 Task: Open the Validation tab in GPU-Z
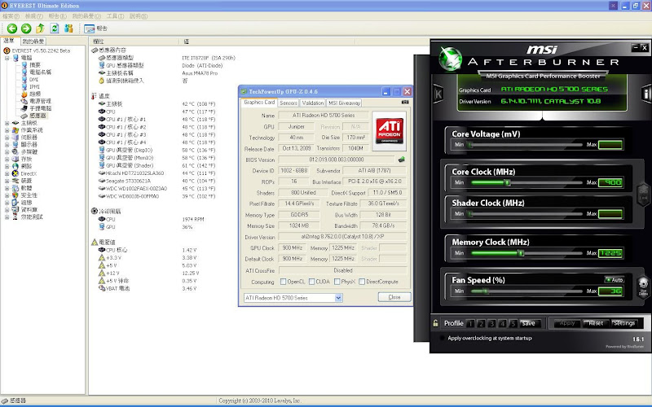[x=313, y=103]
